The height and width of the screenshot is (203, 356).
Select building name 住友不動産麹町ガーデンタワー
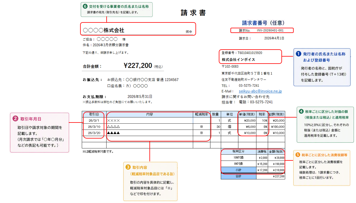tap(244, 79)
